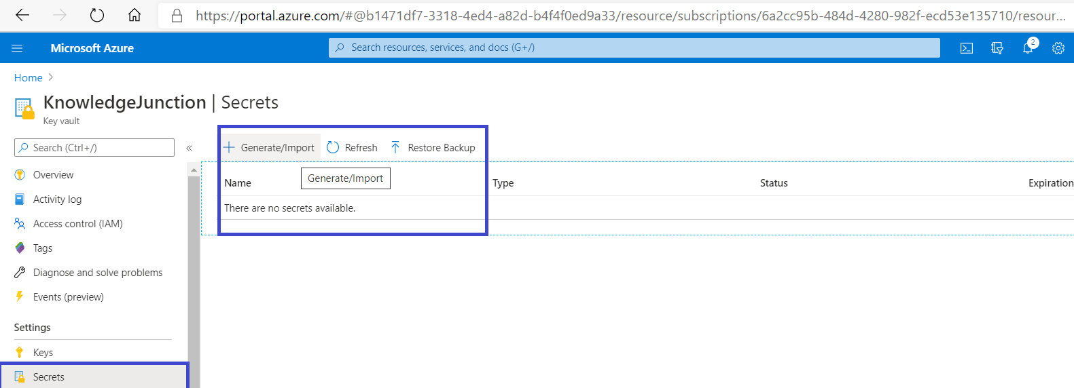Screen dimensions: 1074x388
Task: Click the circular Refresh icon in toolbar
Action: (x=333, y=147)
